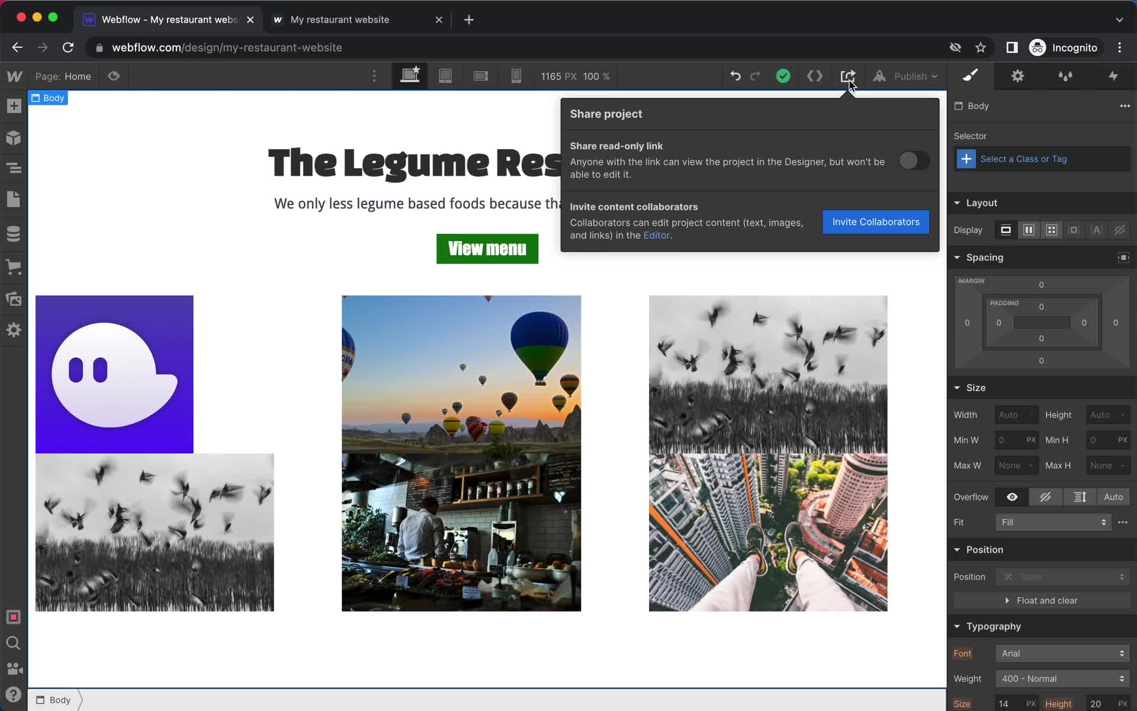Open the Add elements panel
Viewport: 1137px width, 711px height.
tap(14, 107)
